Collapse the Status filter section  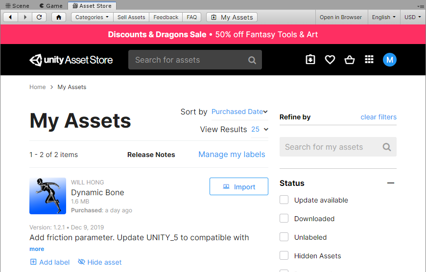pos(390,183)
